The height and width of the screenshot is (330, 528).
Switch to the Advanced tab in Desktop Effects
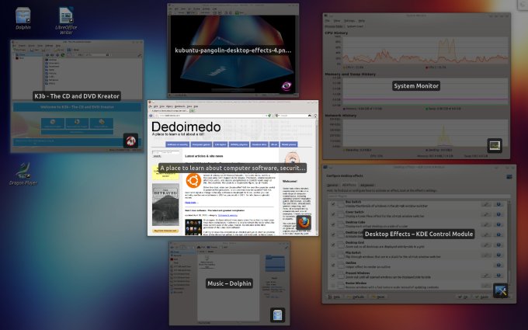pyautogui.click(x=367, y=186)
